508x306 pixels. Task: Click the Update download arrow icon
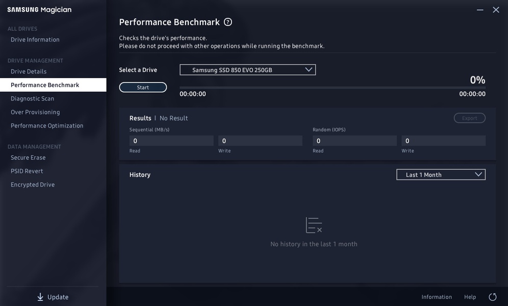tap(40, 297)
